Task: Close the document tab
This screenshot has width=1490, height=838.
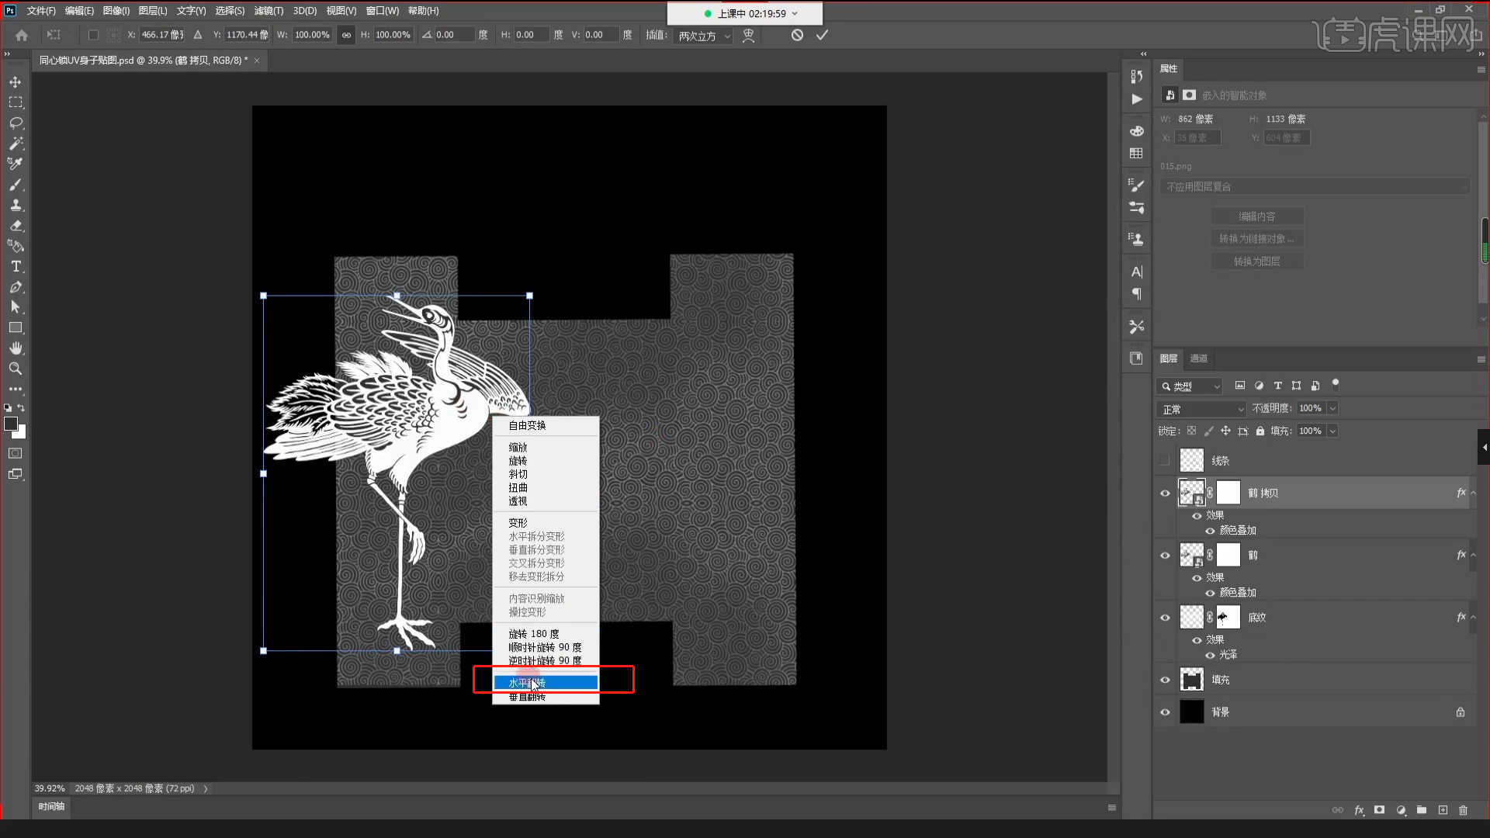Action: click(x=257, y=61)
